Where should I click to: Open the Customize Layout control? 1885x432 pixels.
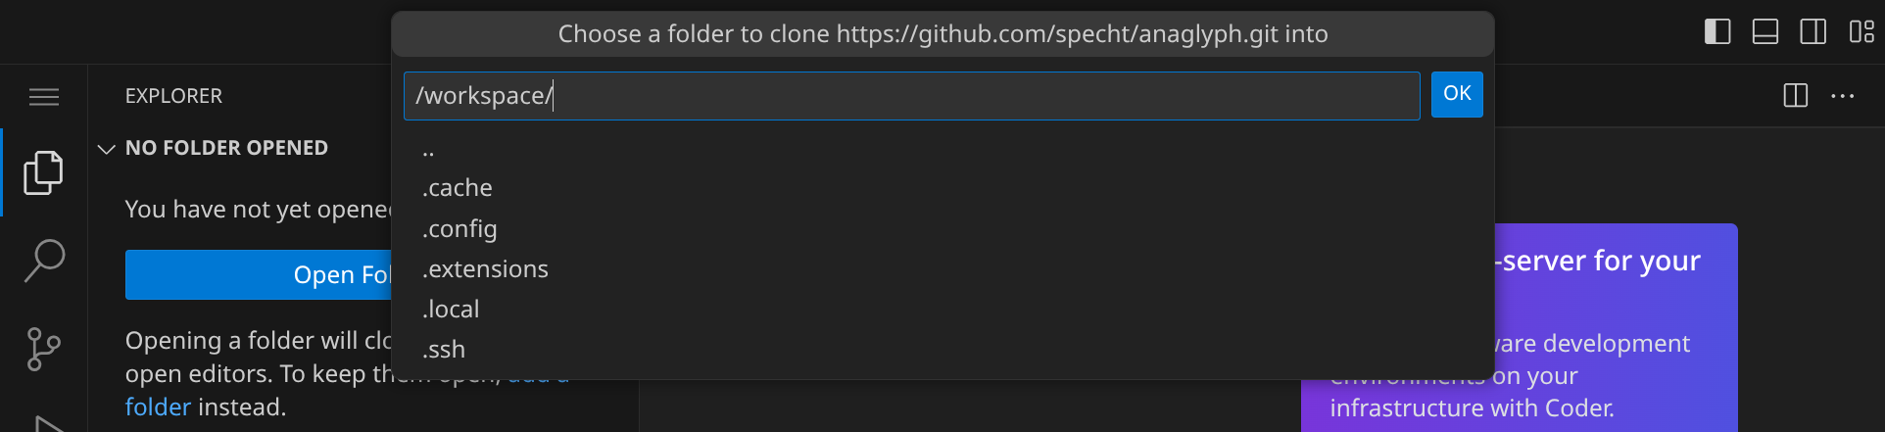pyautogui.click(x=1861, y=32)
